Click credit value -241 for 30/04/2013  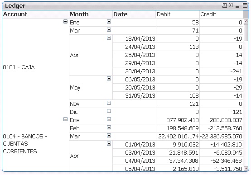coord(222,71)
